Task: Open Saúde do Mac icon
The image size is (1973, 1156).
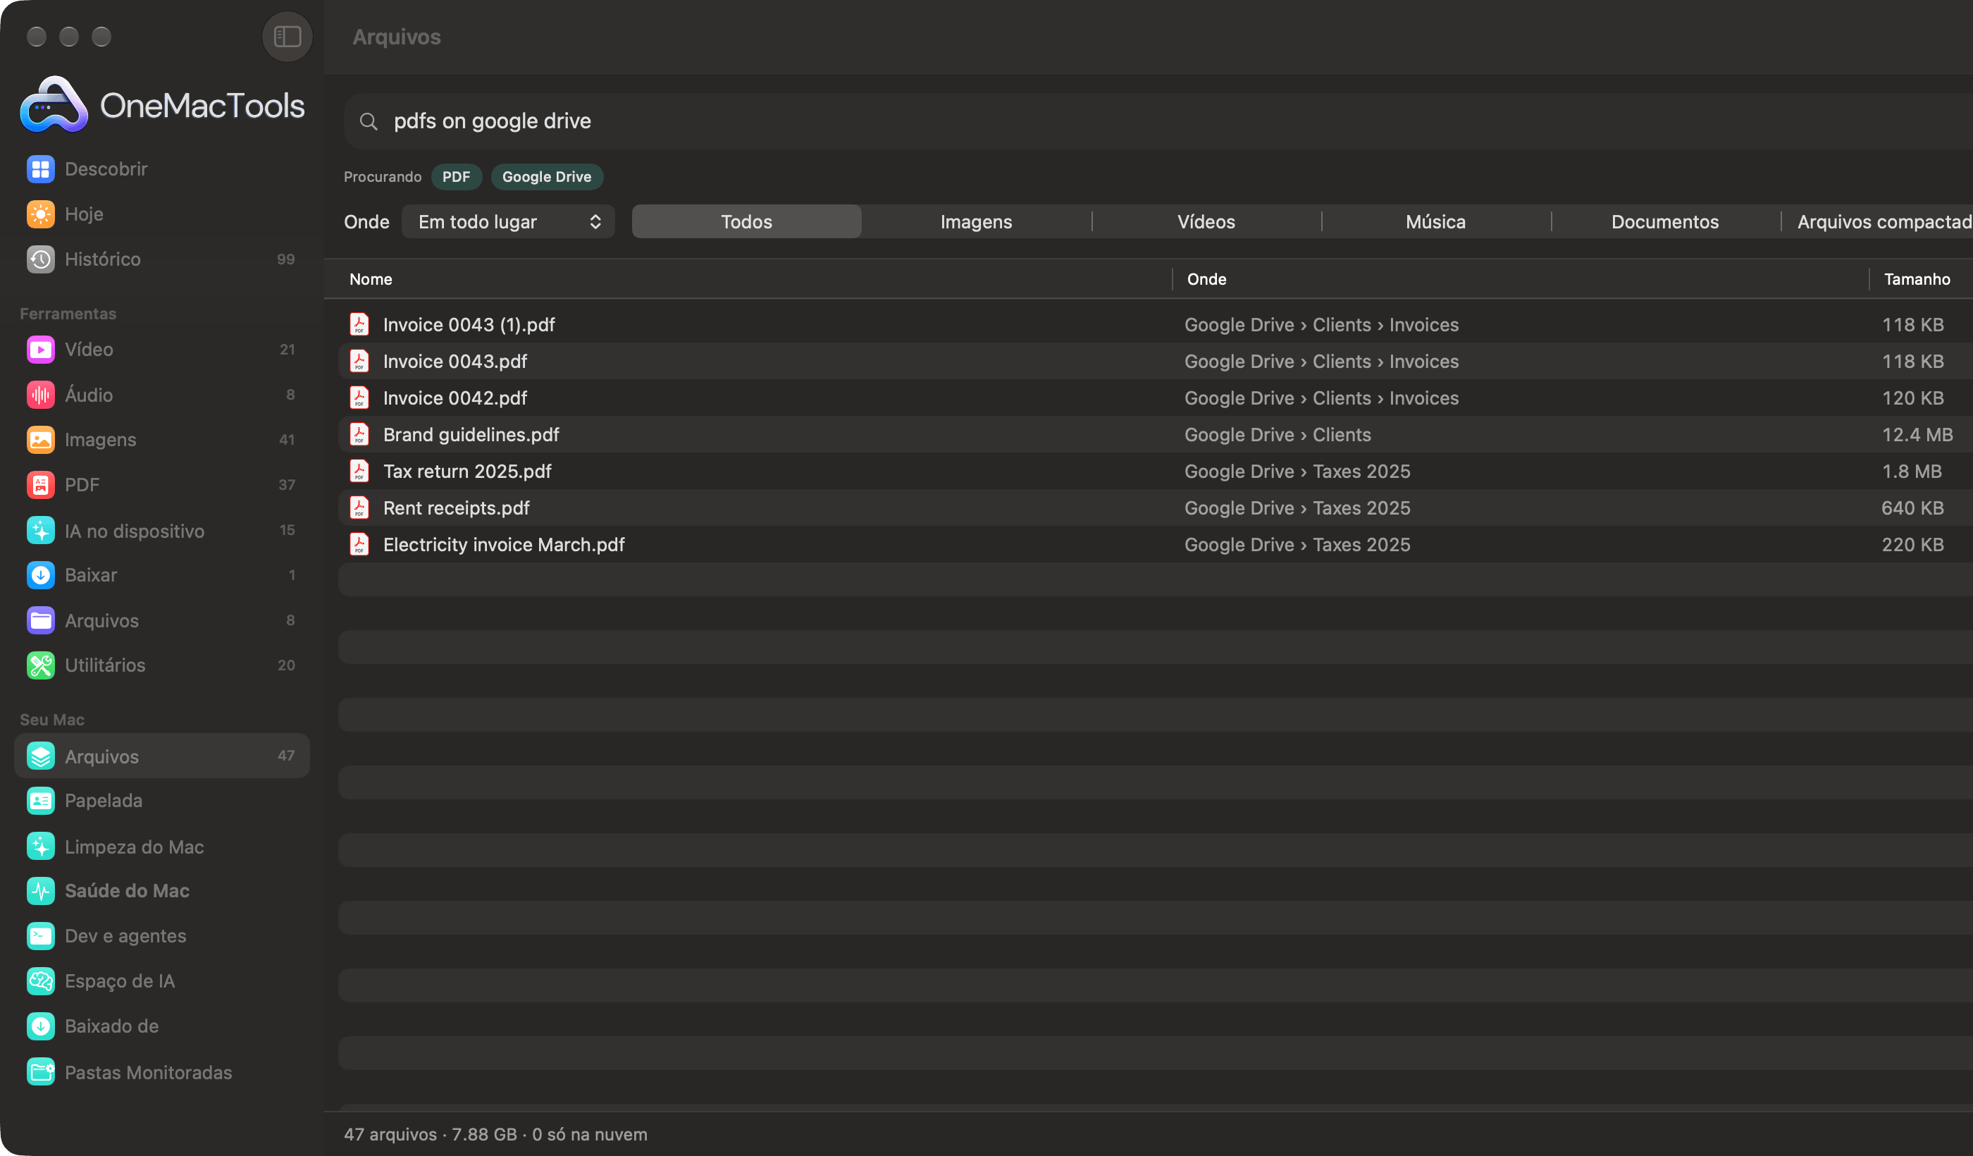Action: [x=41, y=890]
